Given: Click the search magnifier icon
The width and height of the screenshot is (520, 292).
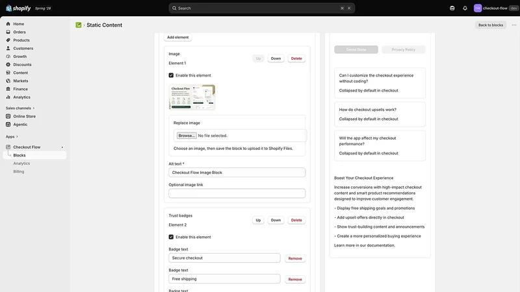Looking at the screenshot, I should click(174, 8).
